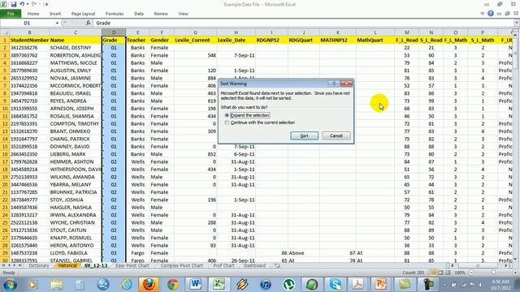The image size is (520, 292).
Task: Save the workbook using the floppy icon
Action: pos(14,4)
